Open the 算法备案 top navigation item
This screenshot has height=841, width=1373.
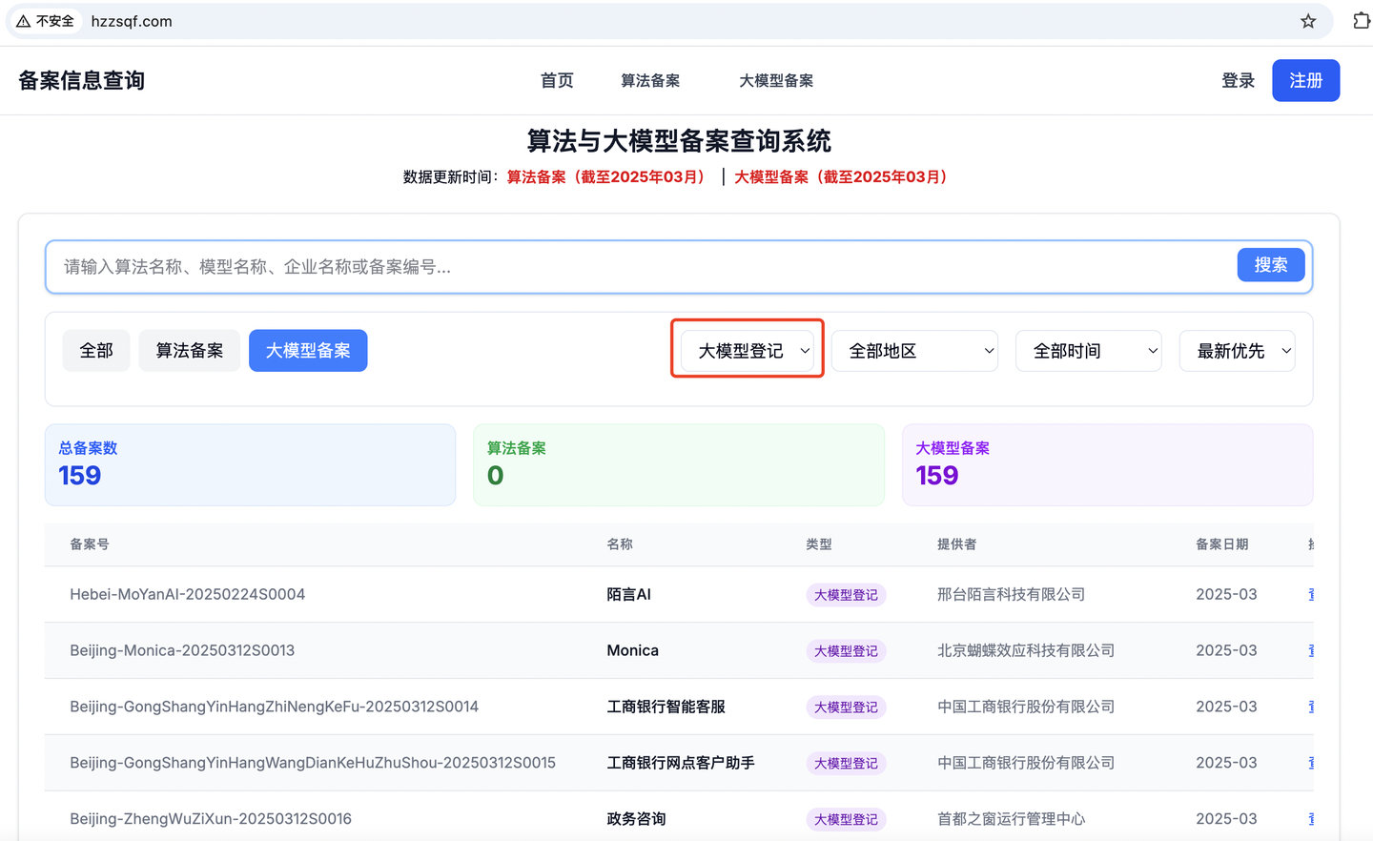(650, 81)
